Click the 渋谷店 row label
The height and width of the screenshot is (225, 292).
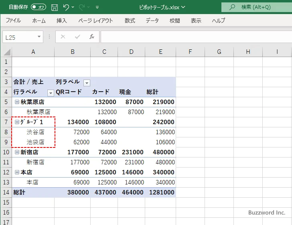click(x=35, y=132)
